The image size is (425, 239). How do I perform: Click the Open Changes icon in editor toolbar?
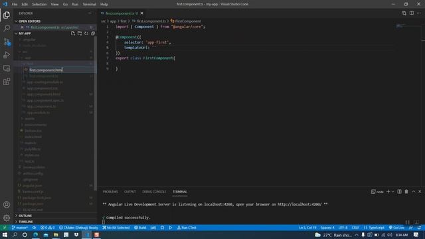tap(404, 13)
